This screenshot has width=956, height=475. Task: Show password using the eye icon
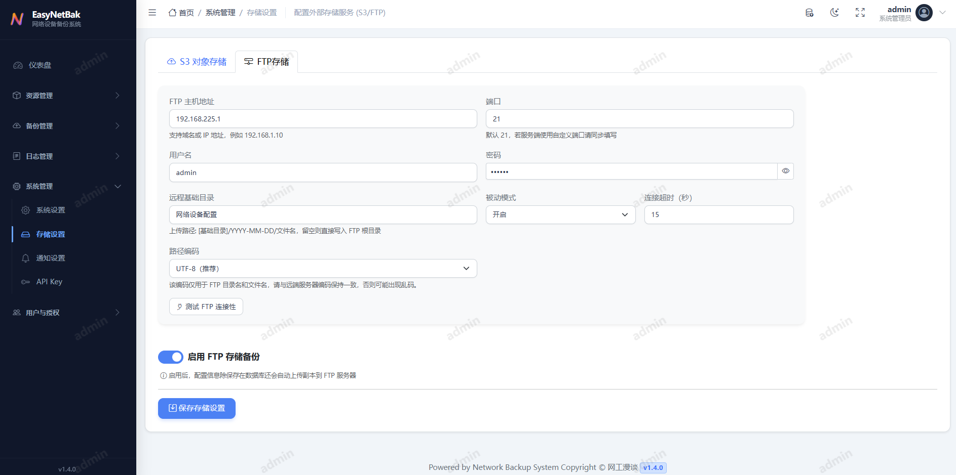pos(785,171)
